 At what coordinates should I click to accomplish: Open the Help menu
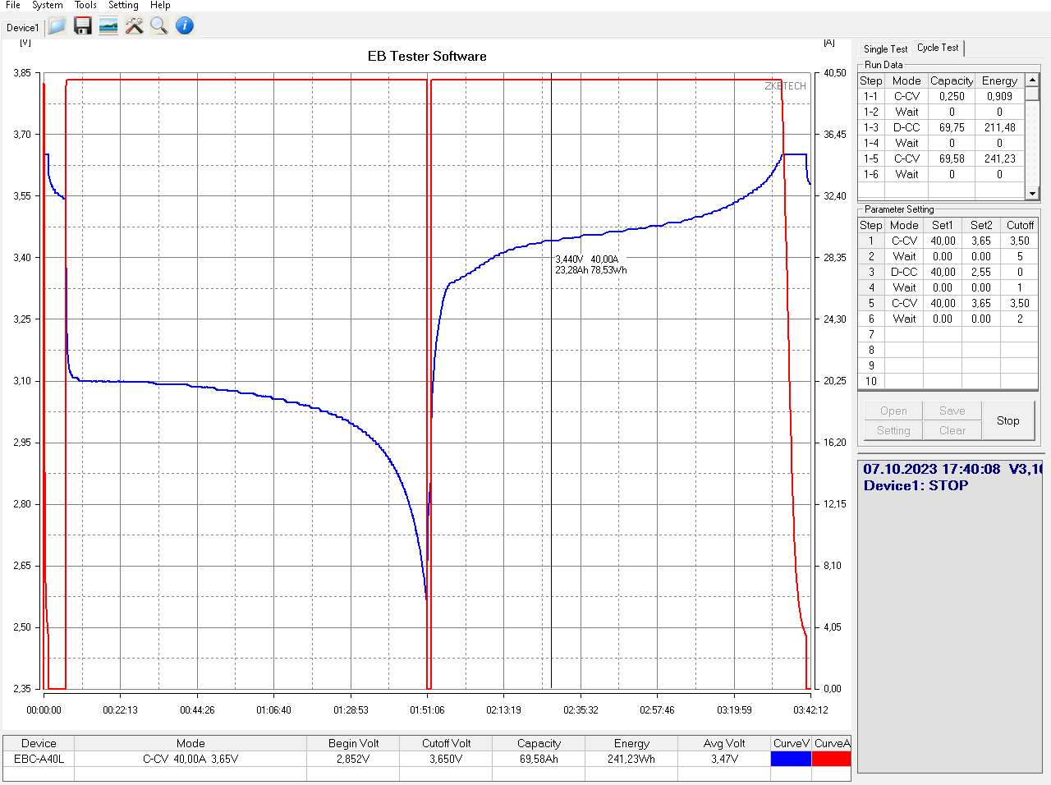[160, 5]
